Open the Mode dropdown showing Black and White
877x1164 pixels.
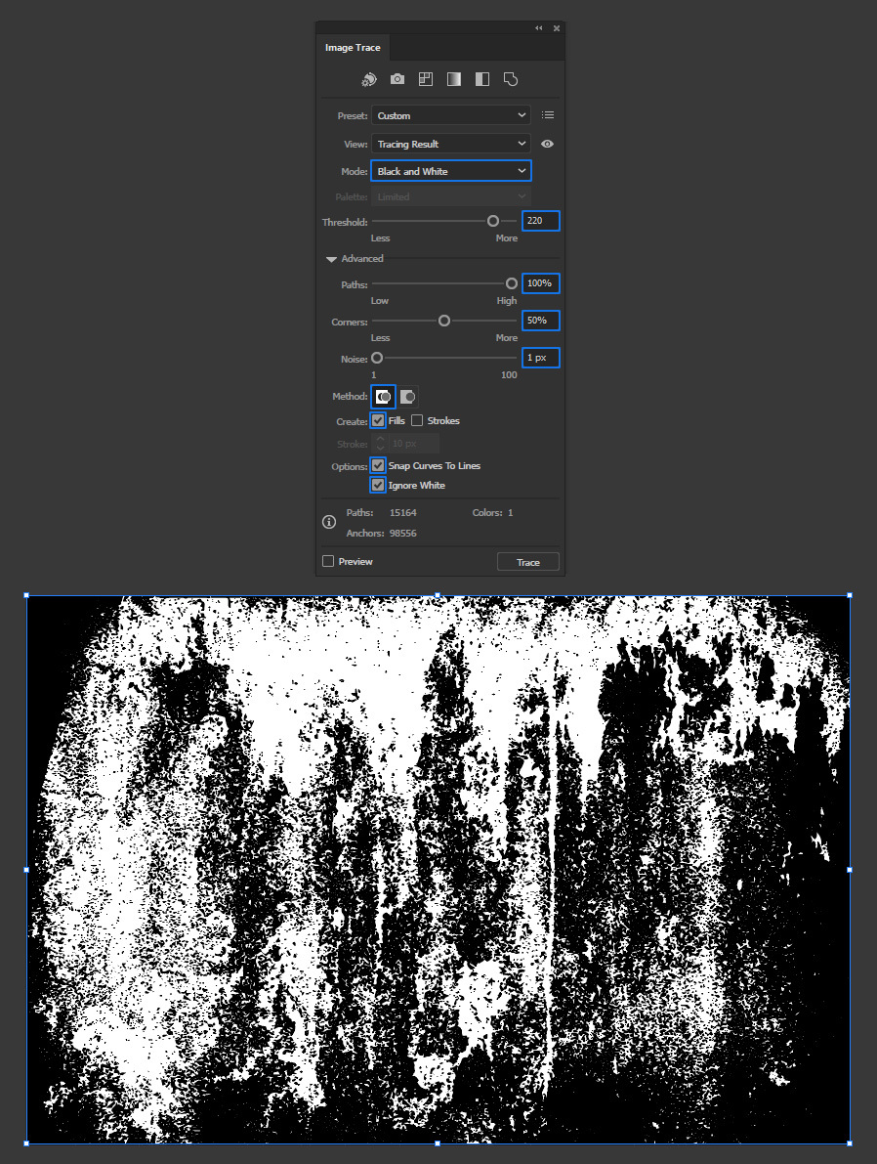point(451,171)
